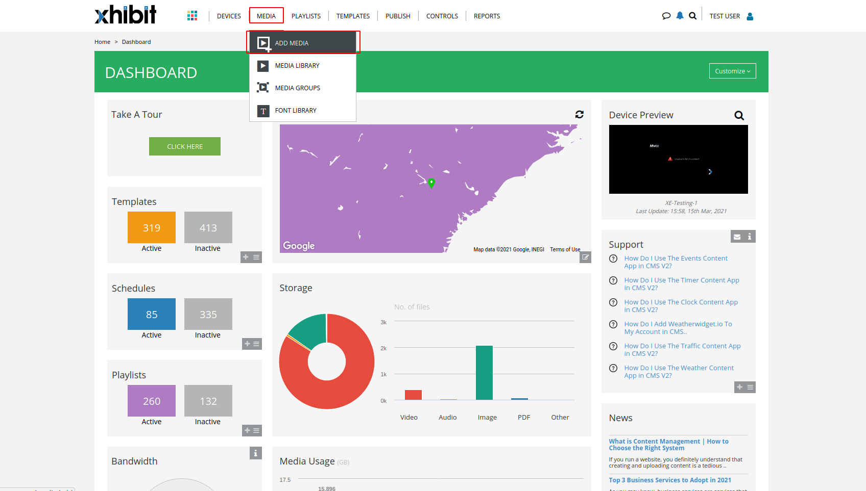Click the Google logo on the map
Viewport: 866px width, 491px height.
click(x=299, y=246)
